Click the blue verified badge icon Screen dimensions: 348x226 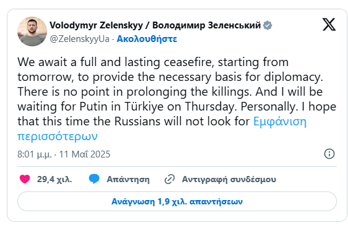pyautogui.click(x=268, y=25)
